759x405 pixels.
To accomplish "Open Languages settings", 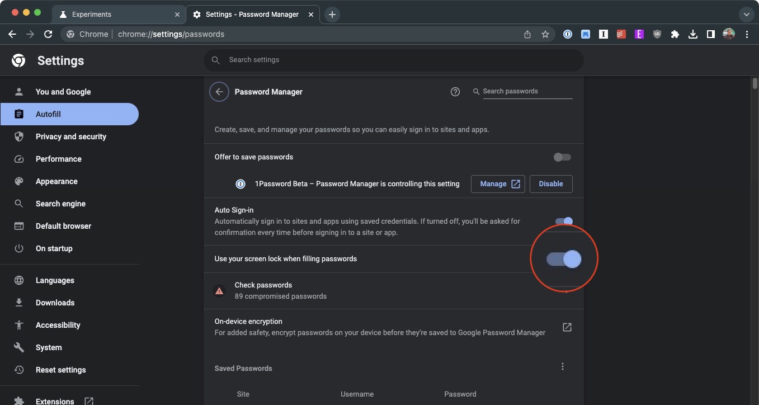I will (55, 280).
